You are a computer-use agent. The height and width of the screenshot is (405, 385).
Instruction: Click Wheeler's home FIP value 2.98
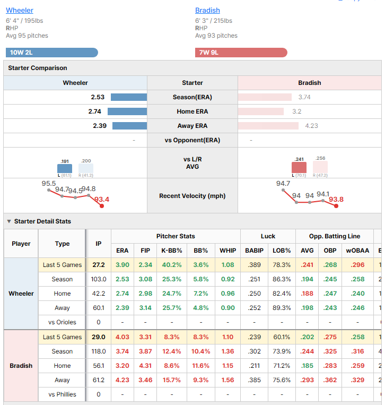145,294
